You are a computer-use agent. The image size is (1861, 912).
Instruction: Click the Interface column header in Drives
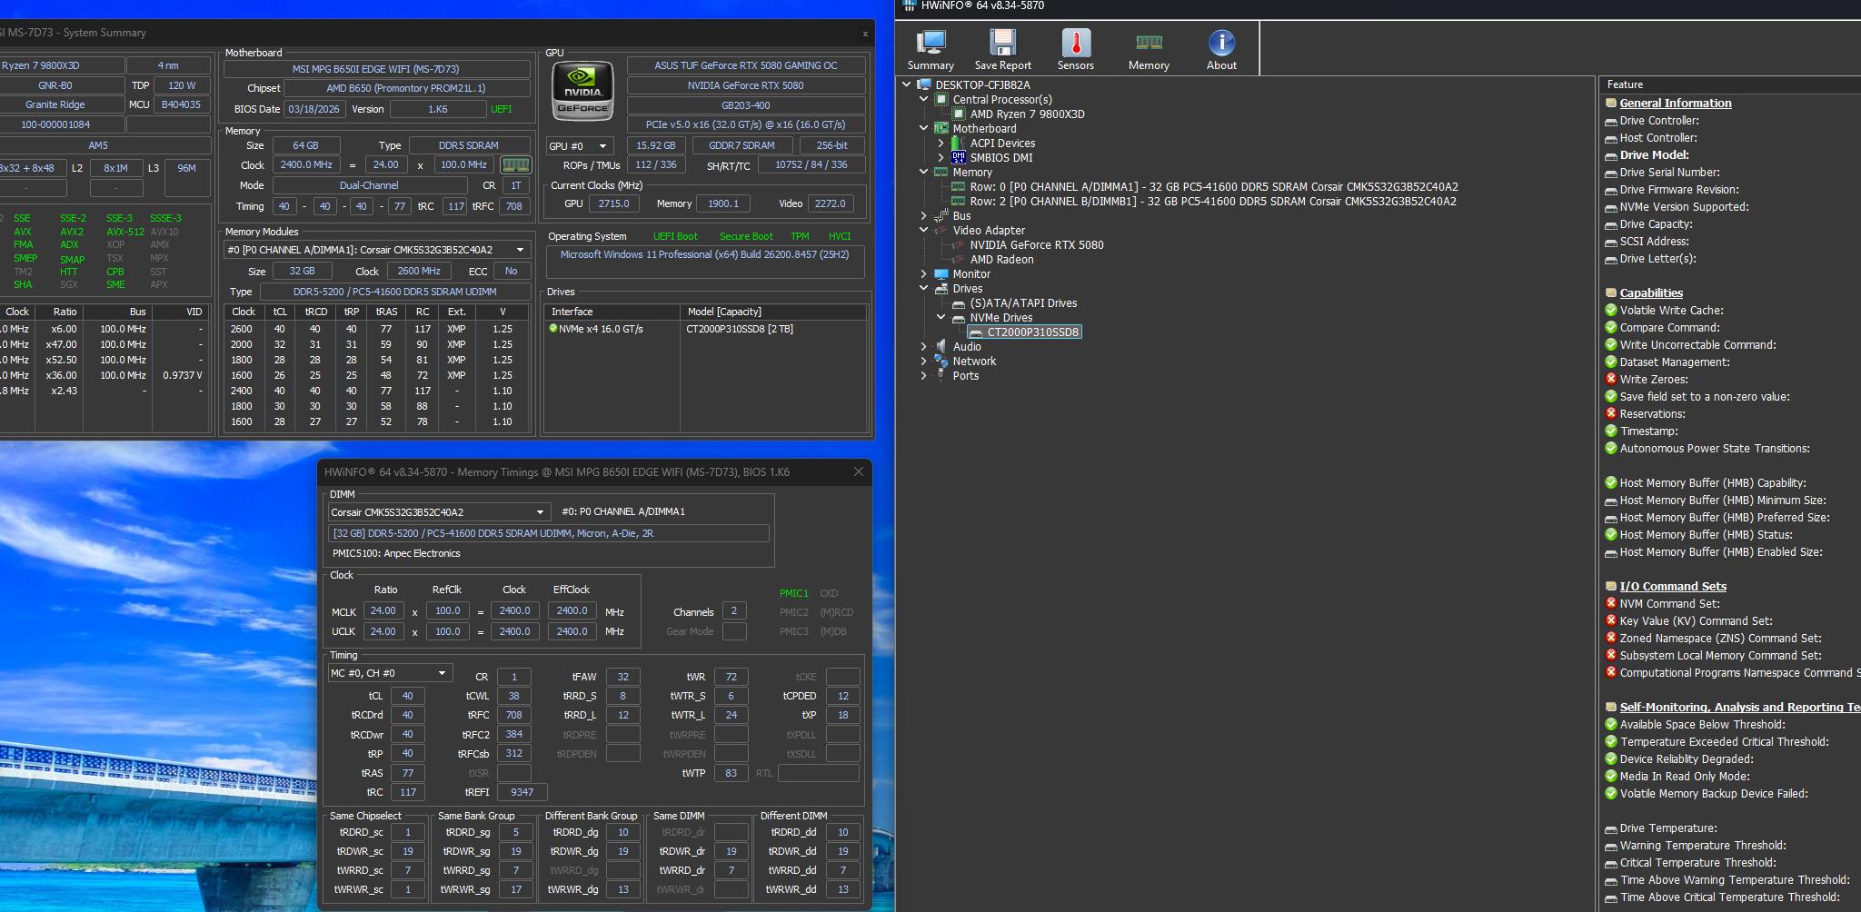[612, 312]
